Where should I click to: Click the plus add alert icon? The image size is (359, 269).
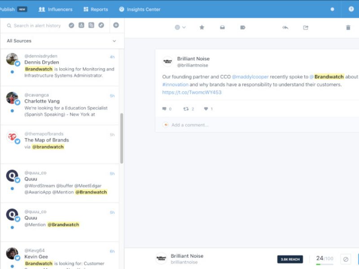(x=116, y=25)
